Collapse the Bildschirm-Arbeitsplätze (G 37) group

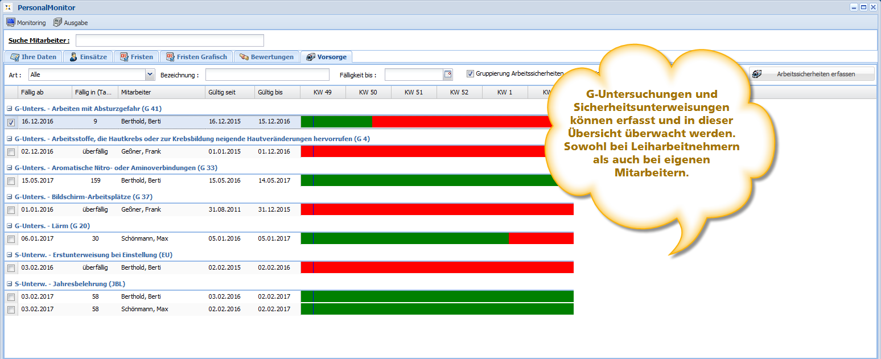pyautogui.click(x=9, y=197)
